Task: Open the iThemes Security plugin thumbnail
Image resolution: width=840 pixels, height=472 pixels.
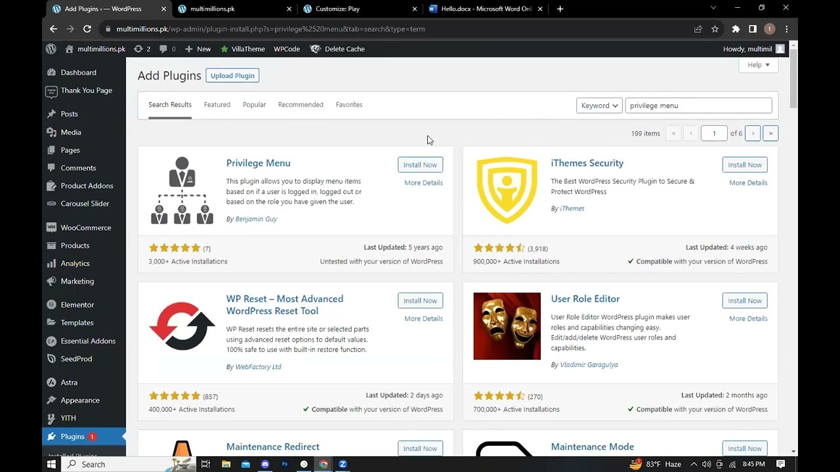Action: pos(507,191)
